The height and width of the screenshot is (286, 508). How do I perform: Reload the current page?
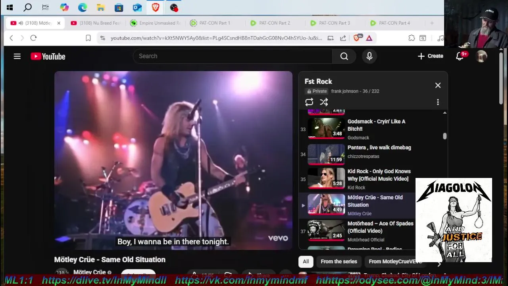tap(33, 38)
